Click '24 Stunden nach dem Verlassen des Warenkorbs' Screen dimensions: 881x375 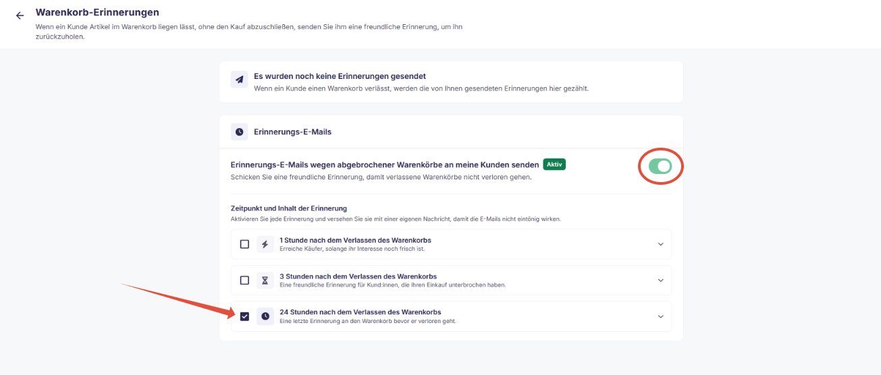[x=361, y=312]
